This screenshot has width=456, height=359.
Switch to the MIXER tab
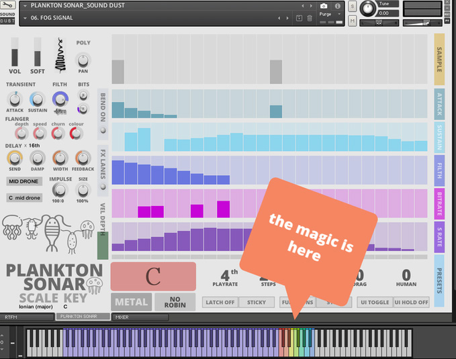140,317
